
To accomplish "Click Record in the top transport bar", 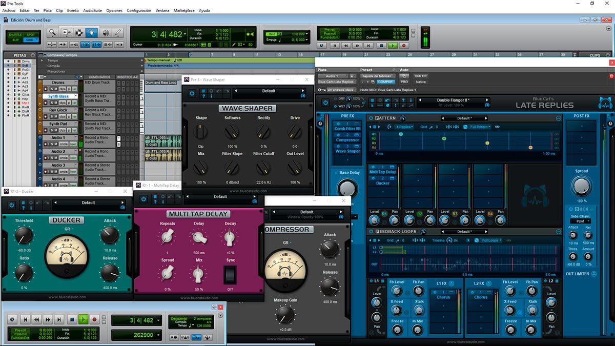I will (x=404, y=45).
